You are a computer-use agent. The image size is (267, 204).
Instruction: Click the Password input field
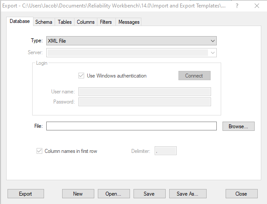tap(144, 102)
